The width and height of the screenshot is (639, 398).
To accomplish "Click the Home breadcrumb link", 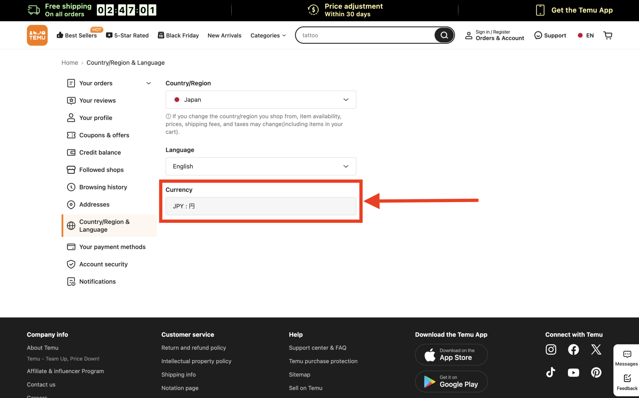I will pyautogui.click(x=70, y=63).
